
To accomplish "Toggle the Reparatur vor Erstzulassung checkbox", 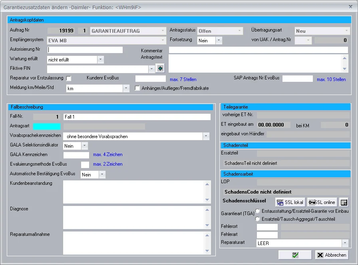I will [x=68, y=79].
